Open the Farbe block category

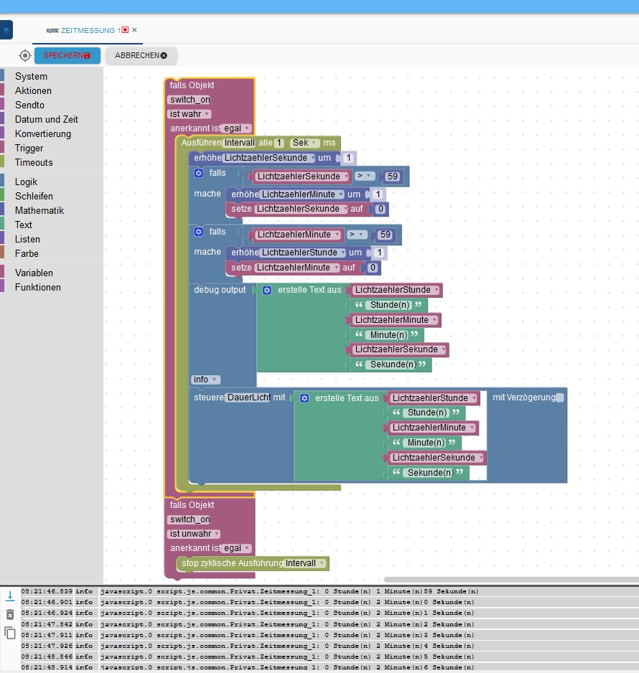(27, 254)
